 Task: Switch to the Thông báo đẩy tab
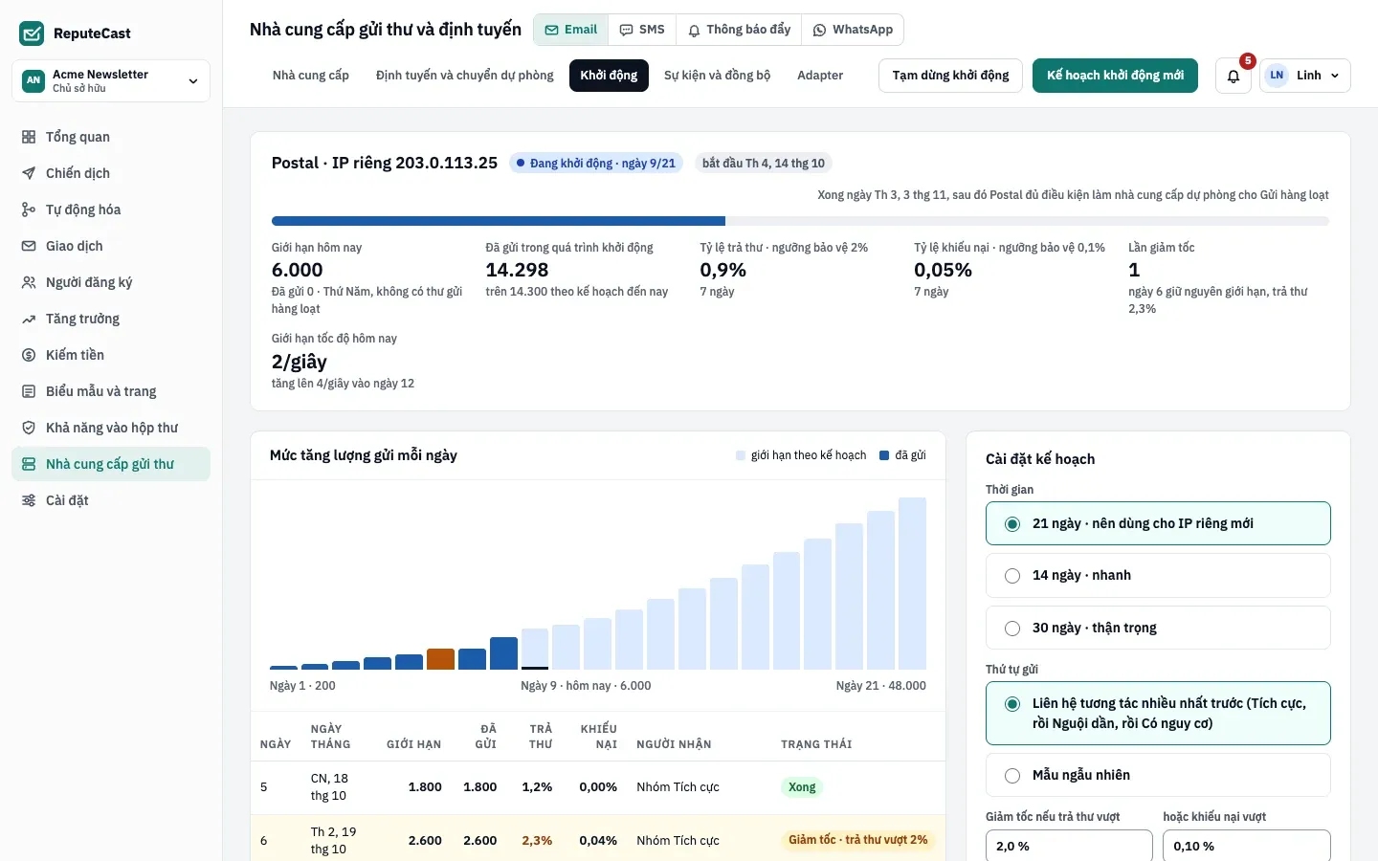pos(739,30)
